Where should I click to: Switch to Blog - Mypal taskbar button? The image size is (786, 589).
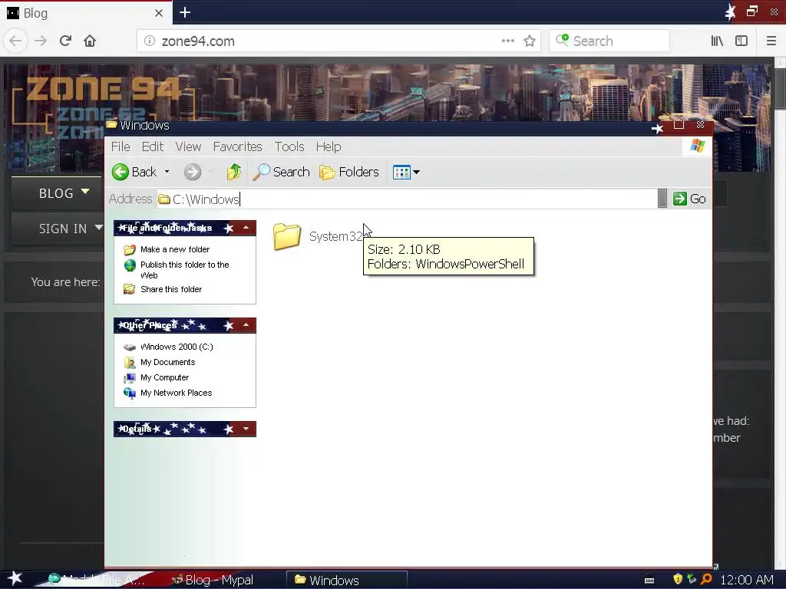213,580
